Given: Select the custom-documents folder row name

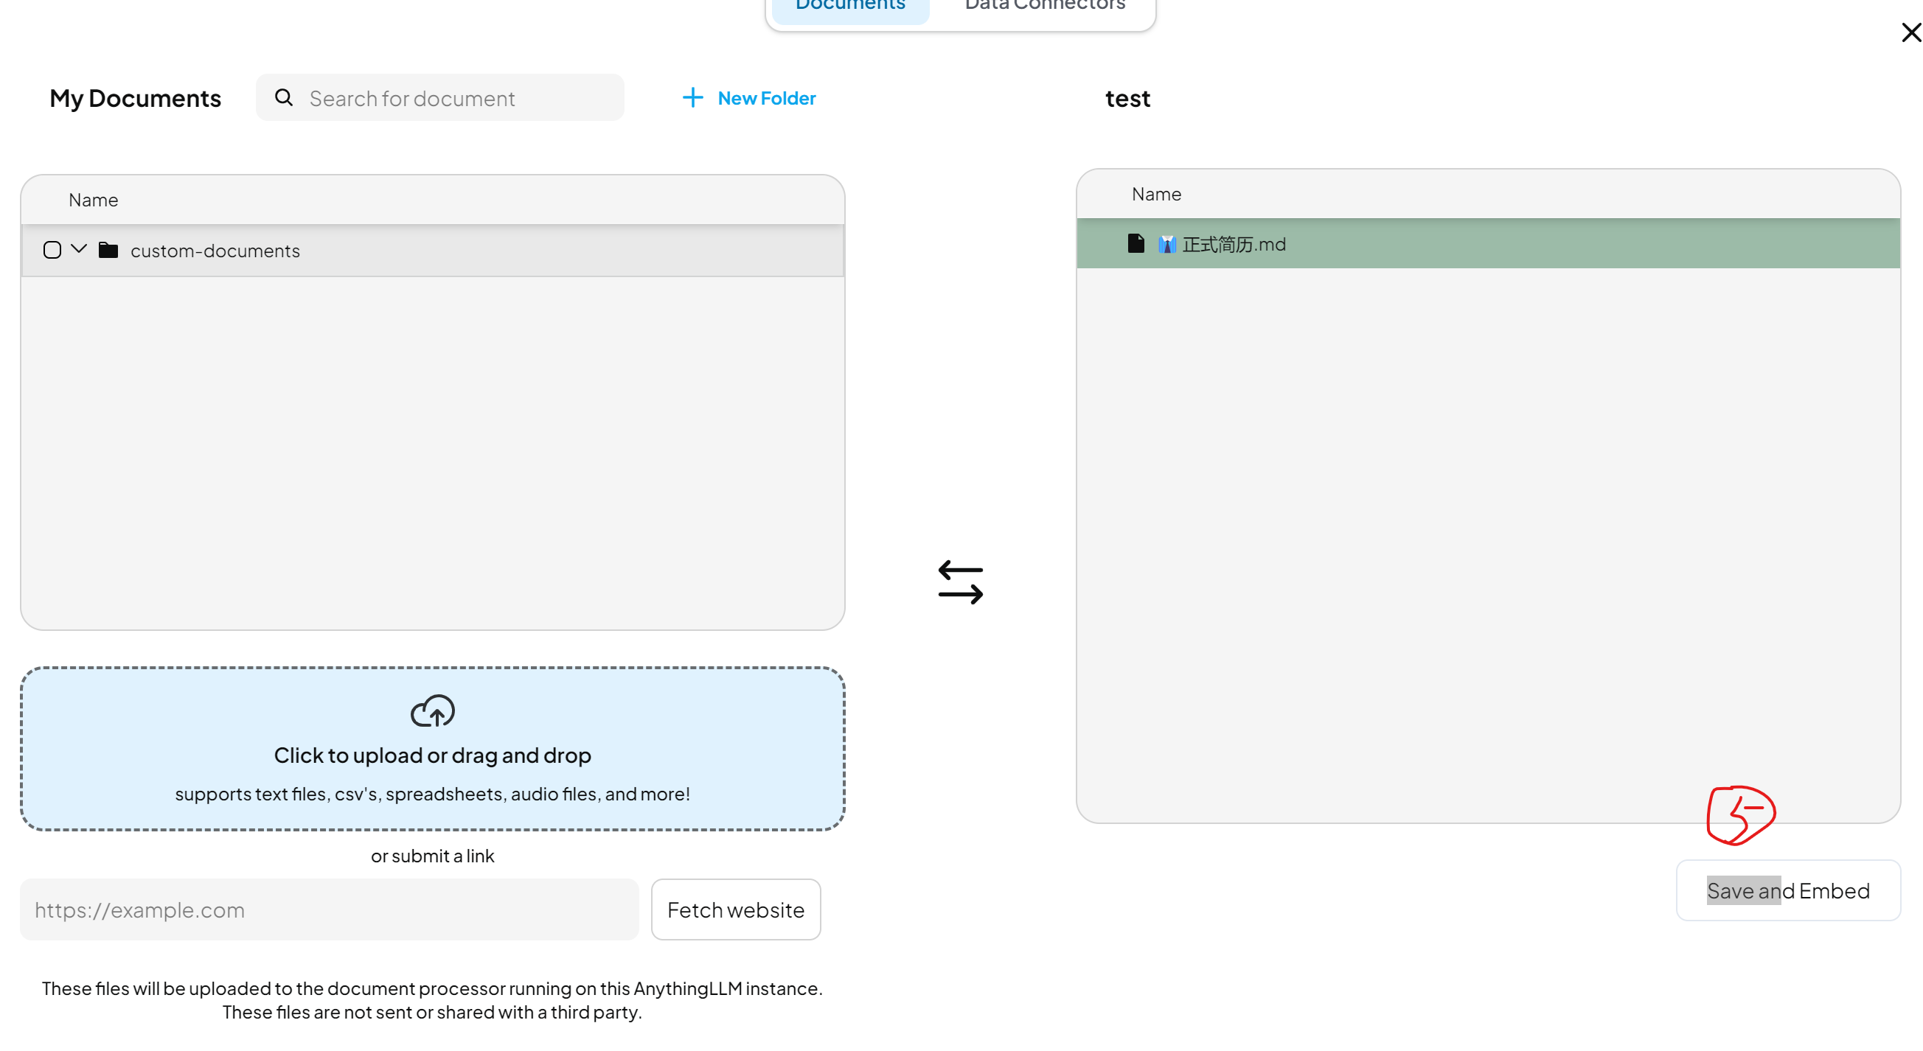Looking at the screenshot, I should click(215, 251).
